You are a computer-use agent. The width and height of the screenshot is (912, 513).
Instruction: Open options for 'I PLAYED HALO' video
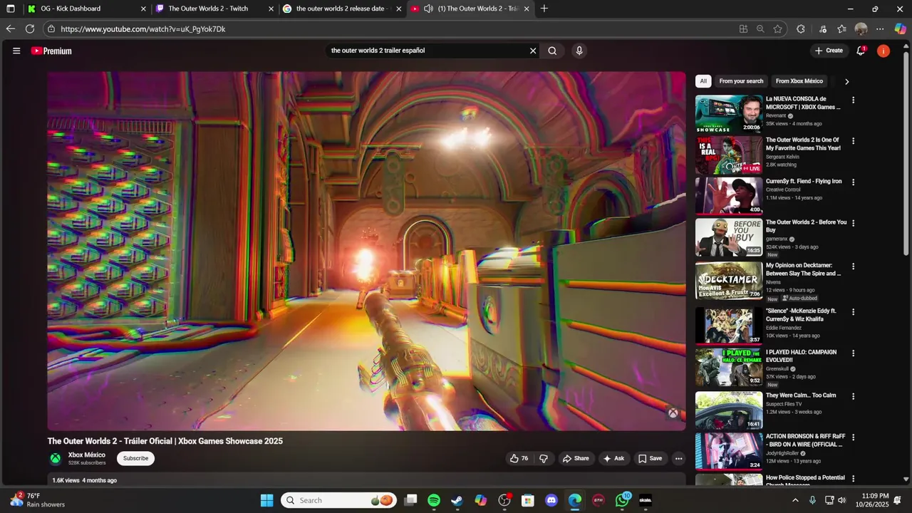(x=853, y=353)
